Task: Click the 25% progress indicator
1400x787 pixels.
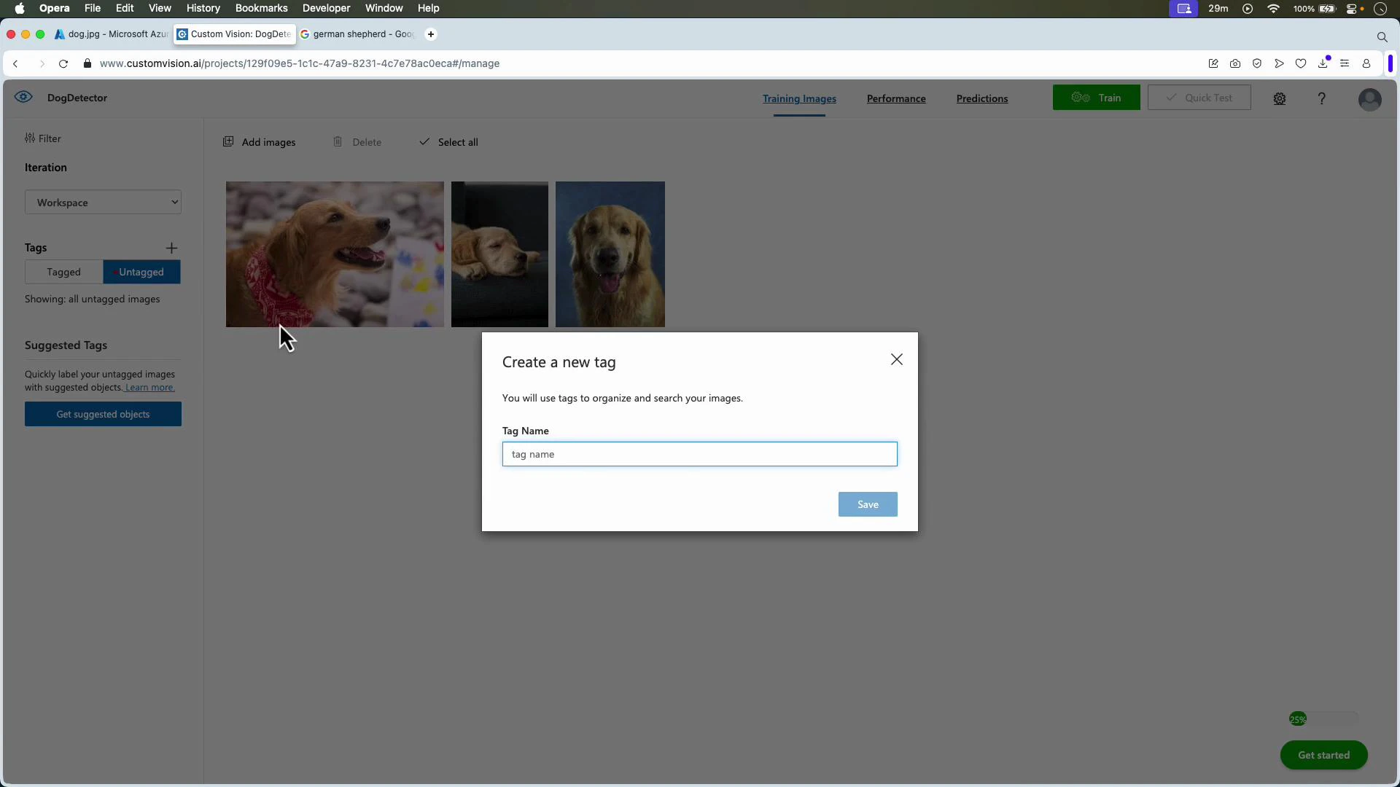Action: coord(1298,719)
